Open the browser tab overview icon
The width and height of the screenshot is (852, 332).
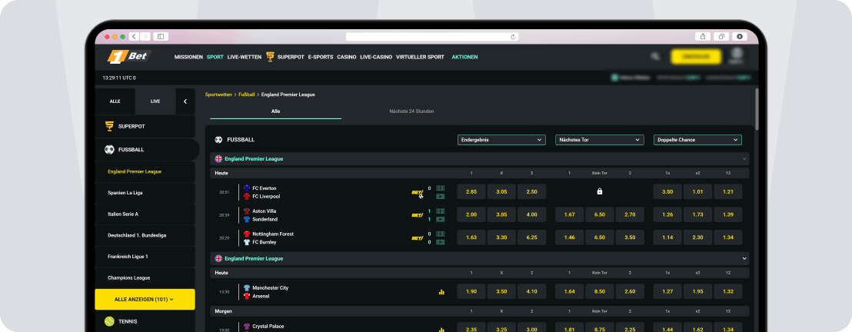coord(721,36)
